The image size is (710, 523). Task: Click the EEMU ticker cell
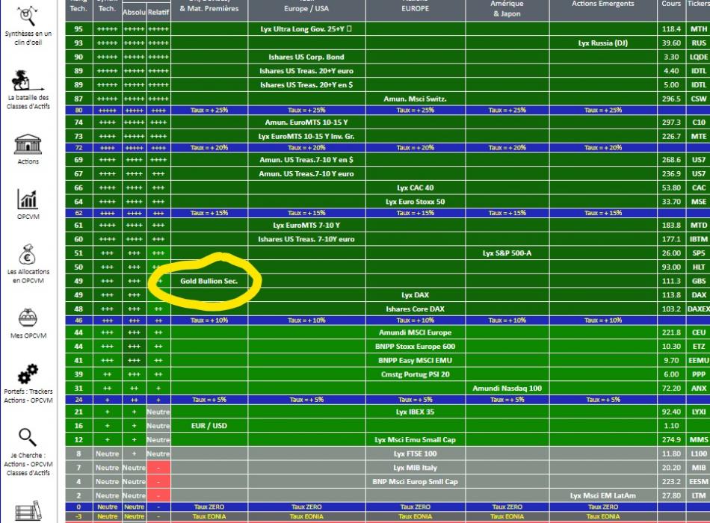(698, 361)
